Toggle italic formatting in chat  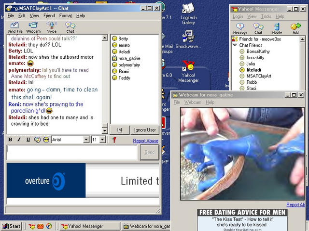(19, 140)
